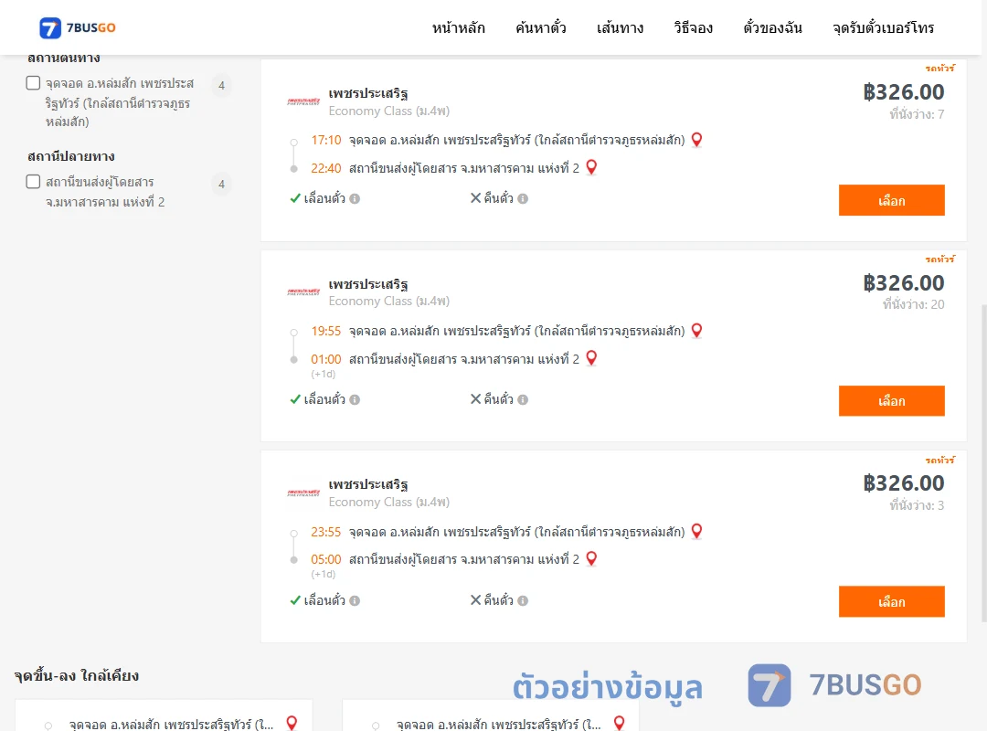
Task: Click เพชรประเสริฐ name on 17:10 trip
Action: pos(368,93)
